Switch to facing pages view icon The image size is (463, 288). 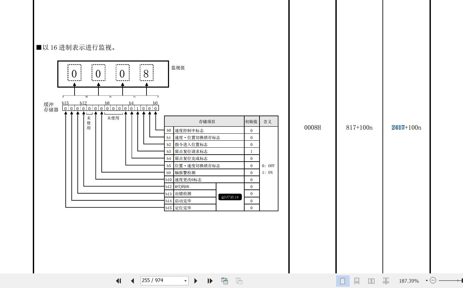[x=372, y=281]
